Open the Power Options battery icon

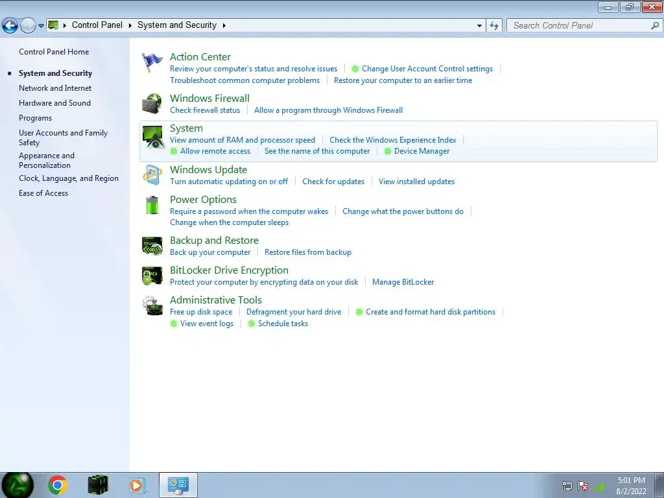click(x=152, y=205)
